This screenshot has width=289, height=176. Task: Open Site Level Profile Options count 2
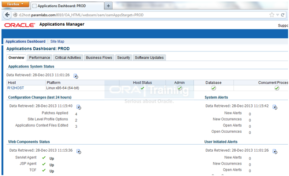[x=76, y=120]
